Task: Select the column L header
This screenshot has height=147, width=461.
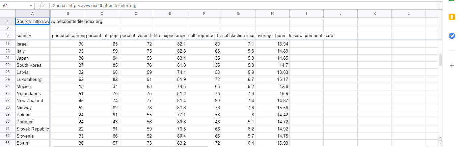Action: 409,13
